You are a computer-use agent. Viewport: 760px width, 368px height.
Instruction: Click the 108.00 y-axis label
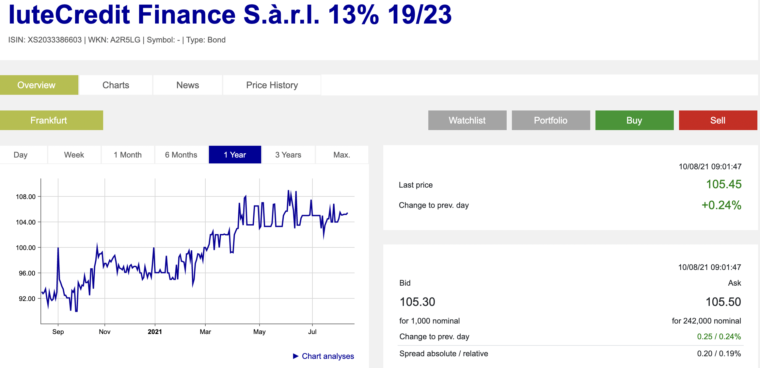click(26, 197)
